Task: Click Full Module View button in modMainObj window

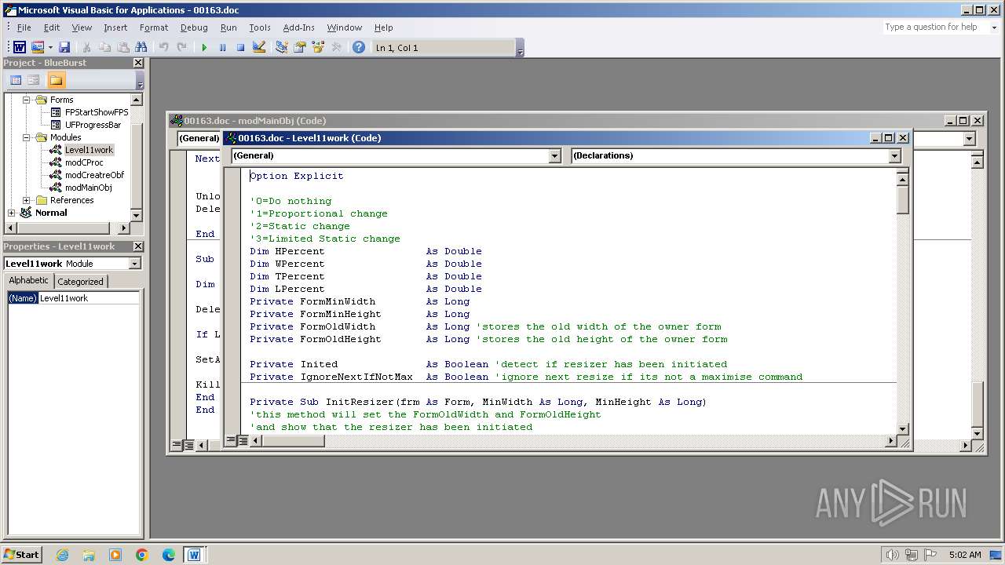Action: pyautogui.click(x=188, y=446)
